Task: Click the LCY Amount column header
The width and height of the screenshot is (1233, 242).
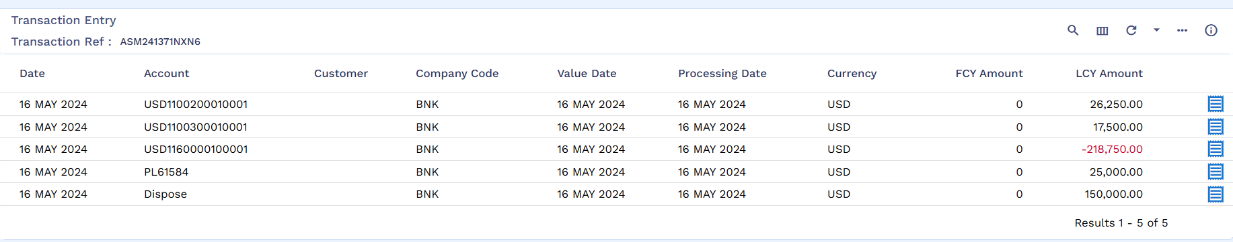Action: tap(1109, 74)
